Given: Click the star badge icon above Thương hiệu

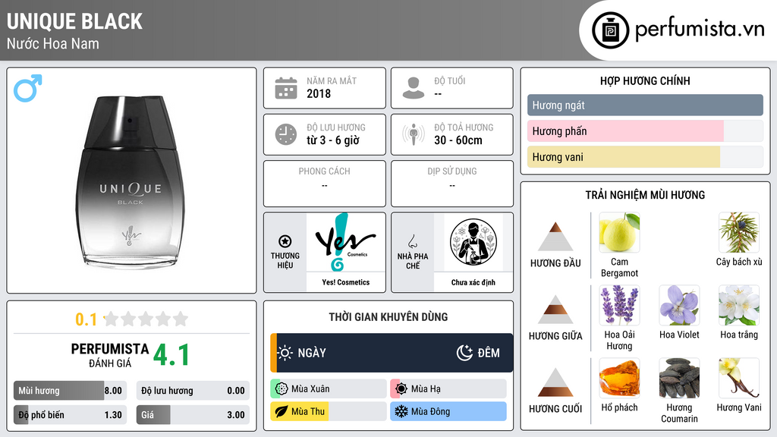Looking at the screenshot, I should pyautogui.click(x=285, y=241).
